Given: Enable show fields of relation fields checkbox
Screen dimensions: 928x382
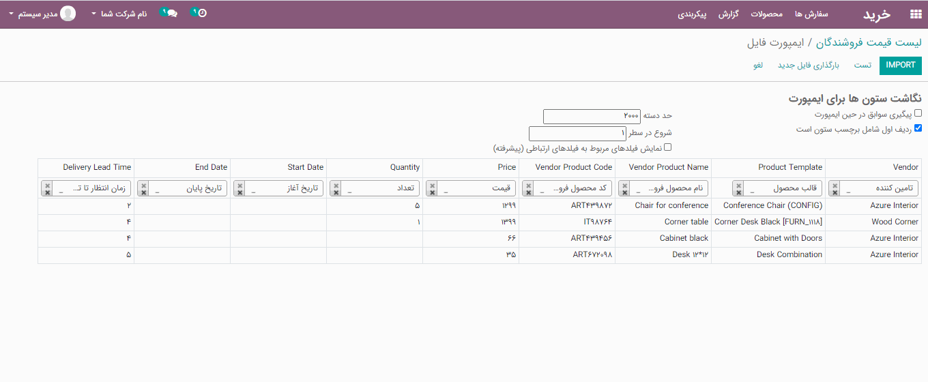Looking at the screenshot, I should tap(667, 147).
